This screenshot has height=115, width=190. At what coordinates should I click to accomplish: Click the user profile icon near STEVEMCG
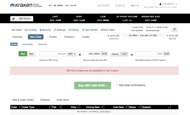[160, 4]
